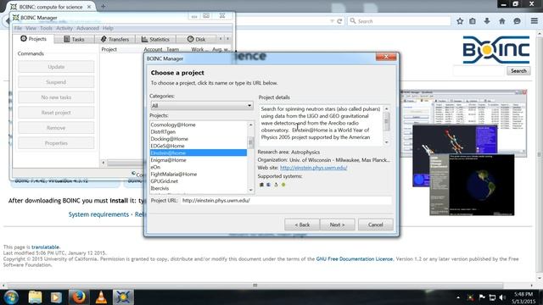The height and width of the screenshot is (305, 543).
Task: Open the einstein.phys.uwm.edu web site link
Action: click(313, 168)
